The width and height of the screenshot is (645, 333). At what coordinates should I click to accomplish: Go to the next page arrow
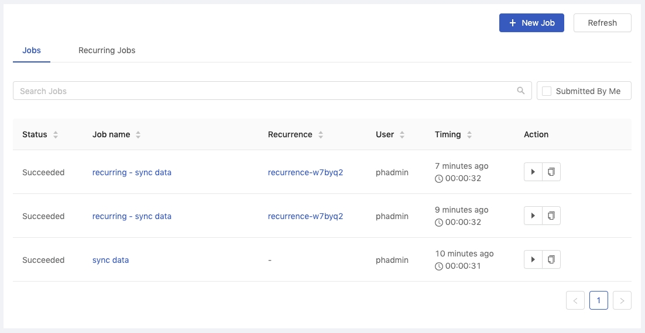[x=622, y=300]
